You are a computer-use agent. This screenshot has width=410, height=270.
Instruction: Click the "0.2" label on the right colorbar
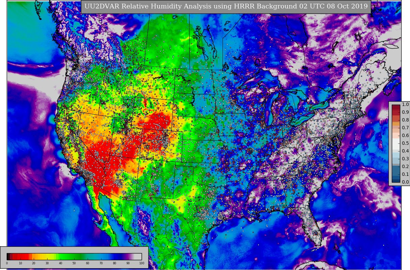[x=405, y=167]
